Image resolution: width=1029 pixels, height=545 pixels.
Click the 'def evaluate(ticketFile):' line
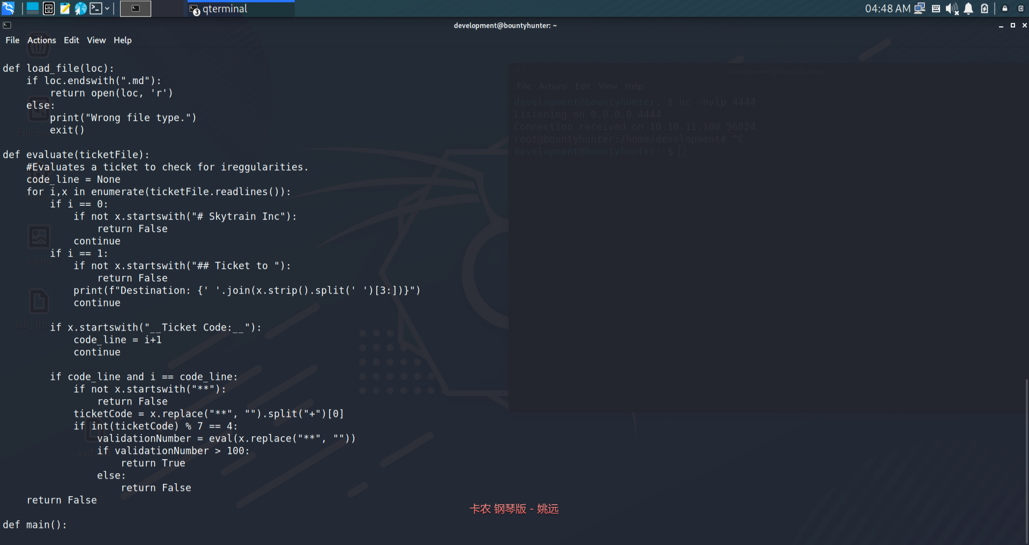click(x=76, y=155)
